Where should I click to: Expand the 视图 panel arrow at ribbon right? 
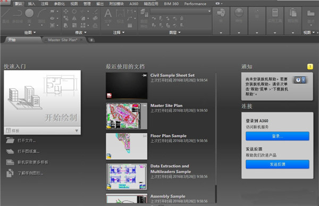pyautogui.click(x=313, y=32)
